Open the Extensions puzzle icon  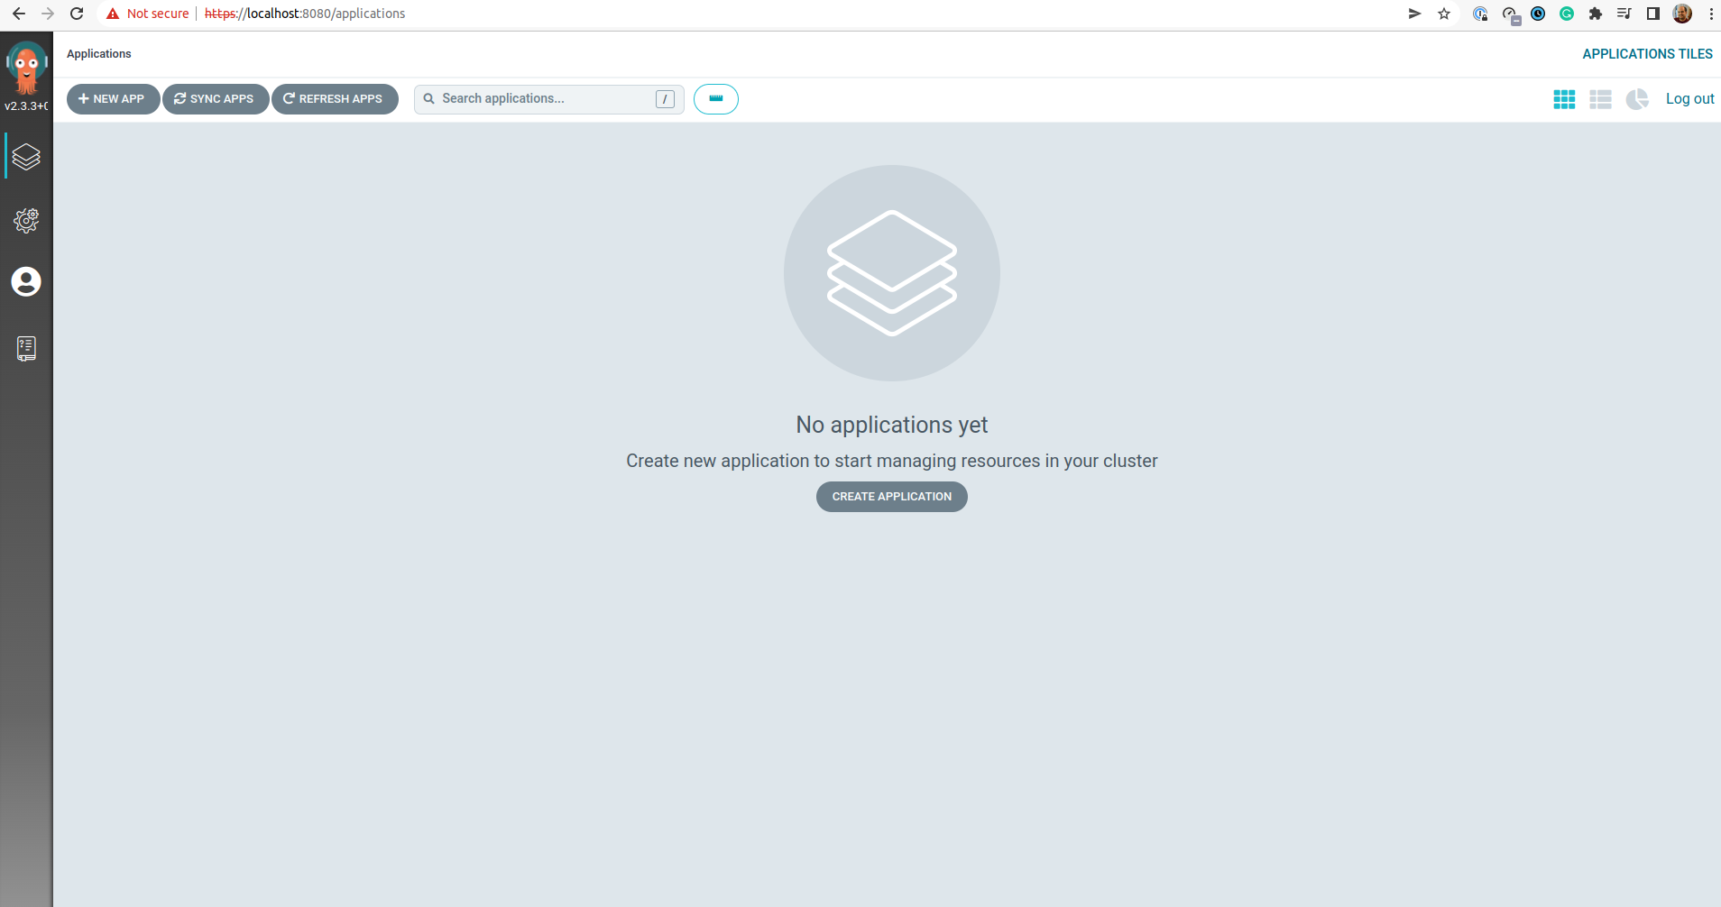(x=1596, y=14)
